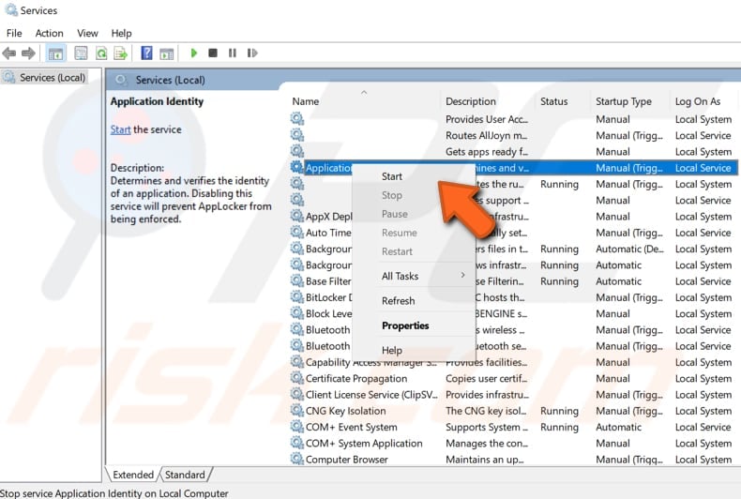Click the gear icon of COM+ System Application
Screen dimensions: 741x499
pos(296,443)
